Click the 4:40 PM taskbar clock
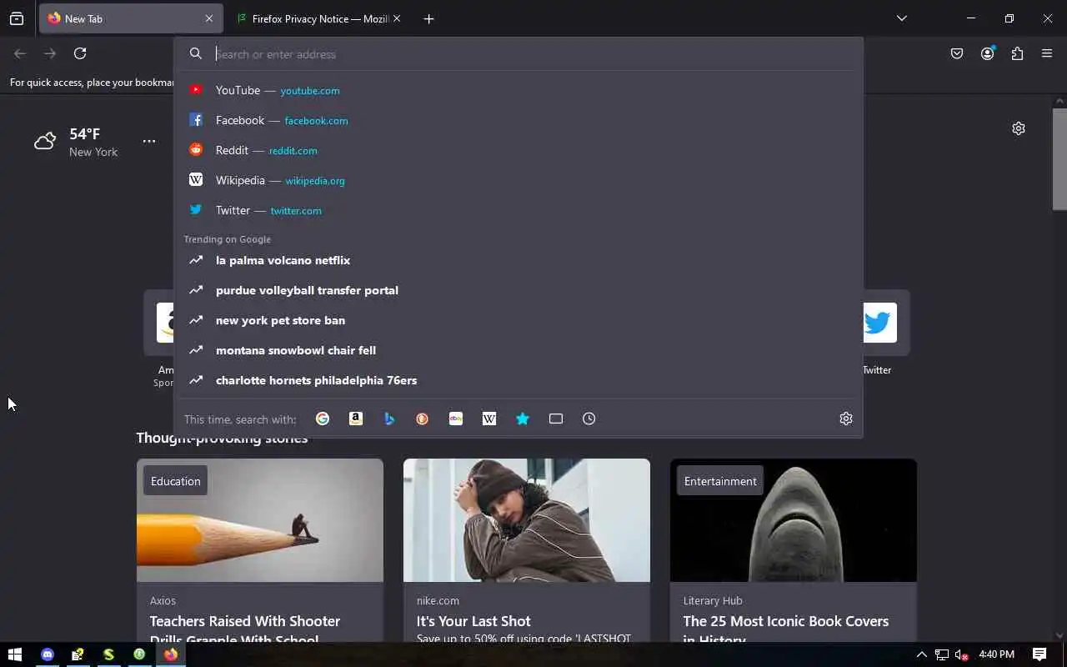1067x667 pixels. click(x=997, y=654)
